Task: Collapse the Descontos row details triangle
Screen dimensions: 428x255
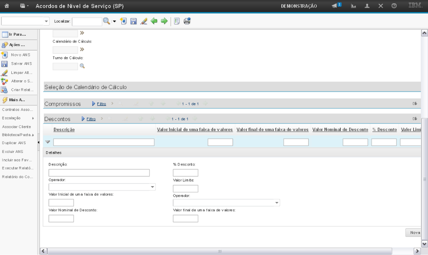Action: point(48,142)
